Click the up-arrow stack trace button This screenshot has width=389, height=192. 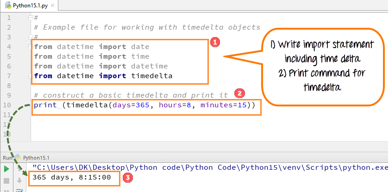click(19, 168)
